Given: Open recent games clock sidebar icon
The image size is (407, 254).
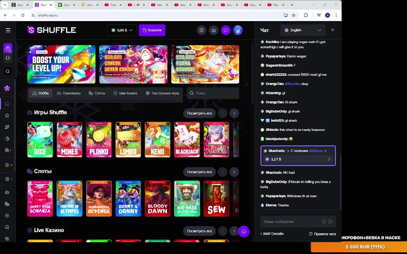Looking at the screenshot, I should click(x=7, y=139).
